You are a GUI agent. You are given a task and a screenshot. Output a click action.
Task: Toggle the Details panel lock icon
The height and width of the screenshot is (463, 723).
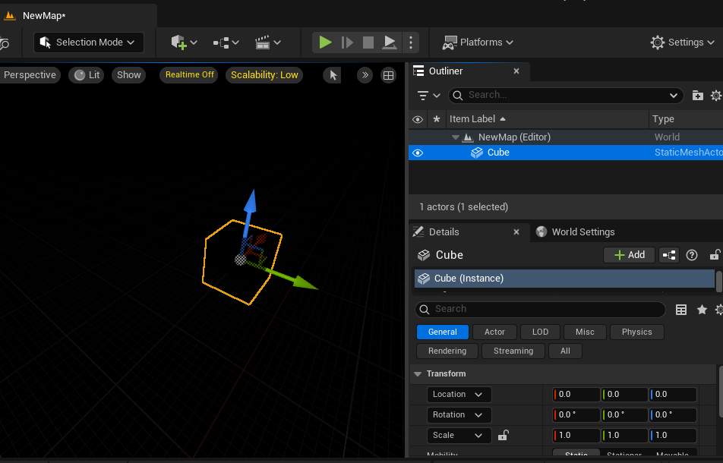(x=714, y=255)
